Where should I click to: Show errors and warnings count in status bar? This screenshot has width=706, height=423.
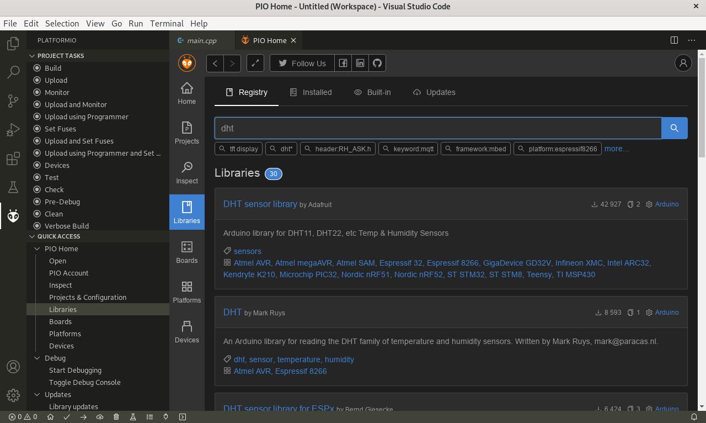coord(23,417)
